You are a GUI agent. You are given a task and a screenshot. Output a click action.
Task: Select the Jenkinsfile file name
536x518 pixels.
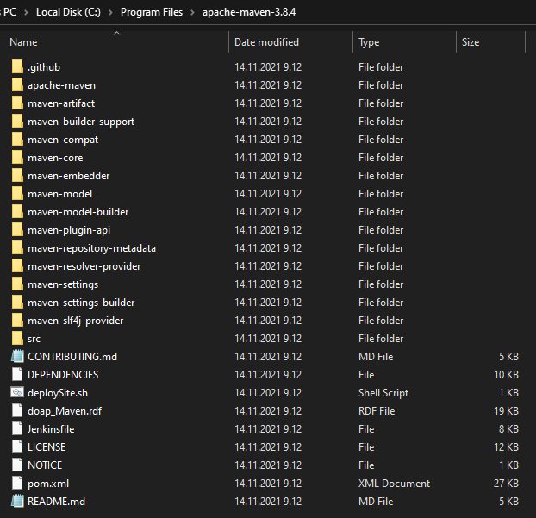(51, 428)
